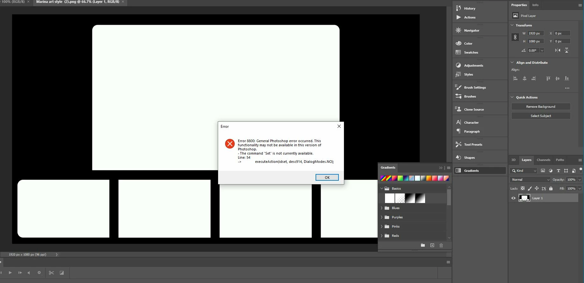Play the timeline
584x283 pixels.
click(x=10, y=273)
